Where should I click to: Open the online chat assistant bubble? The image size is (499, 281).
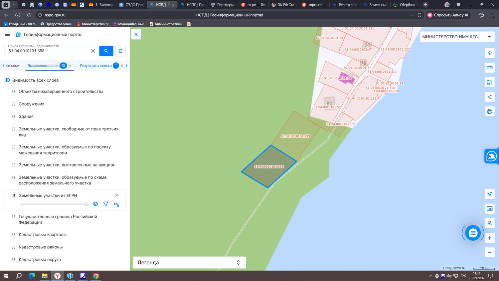473,233
